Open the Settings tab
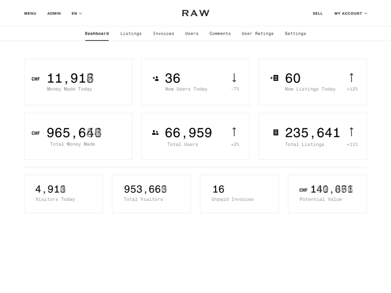391x293 pixels. click(x=295, y=34)
